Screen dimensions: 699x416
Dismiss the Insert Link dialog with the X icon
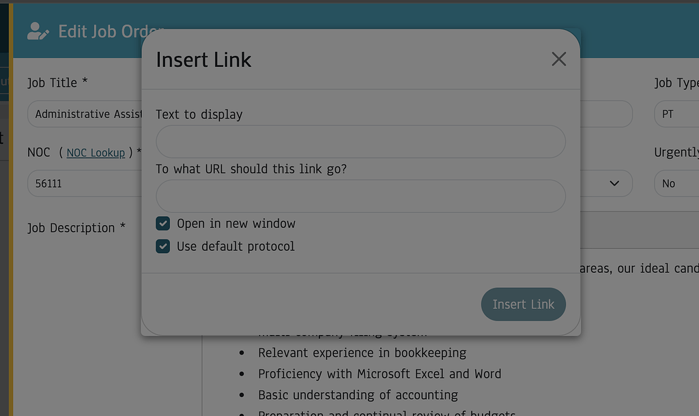click(x=558, y=59)
